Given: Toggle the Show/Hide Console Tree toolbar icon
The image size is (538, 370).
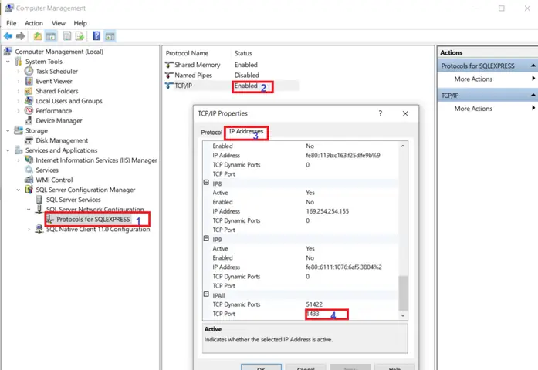Looking at the screenshot, I should (51, 36).
